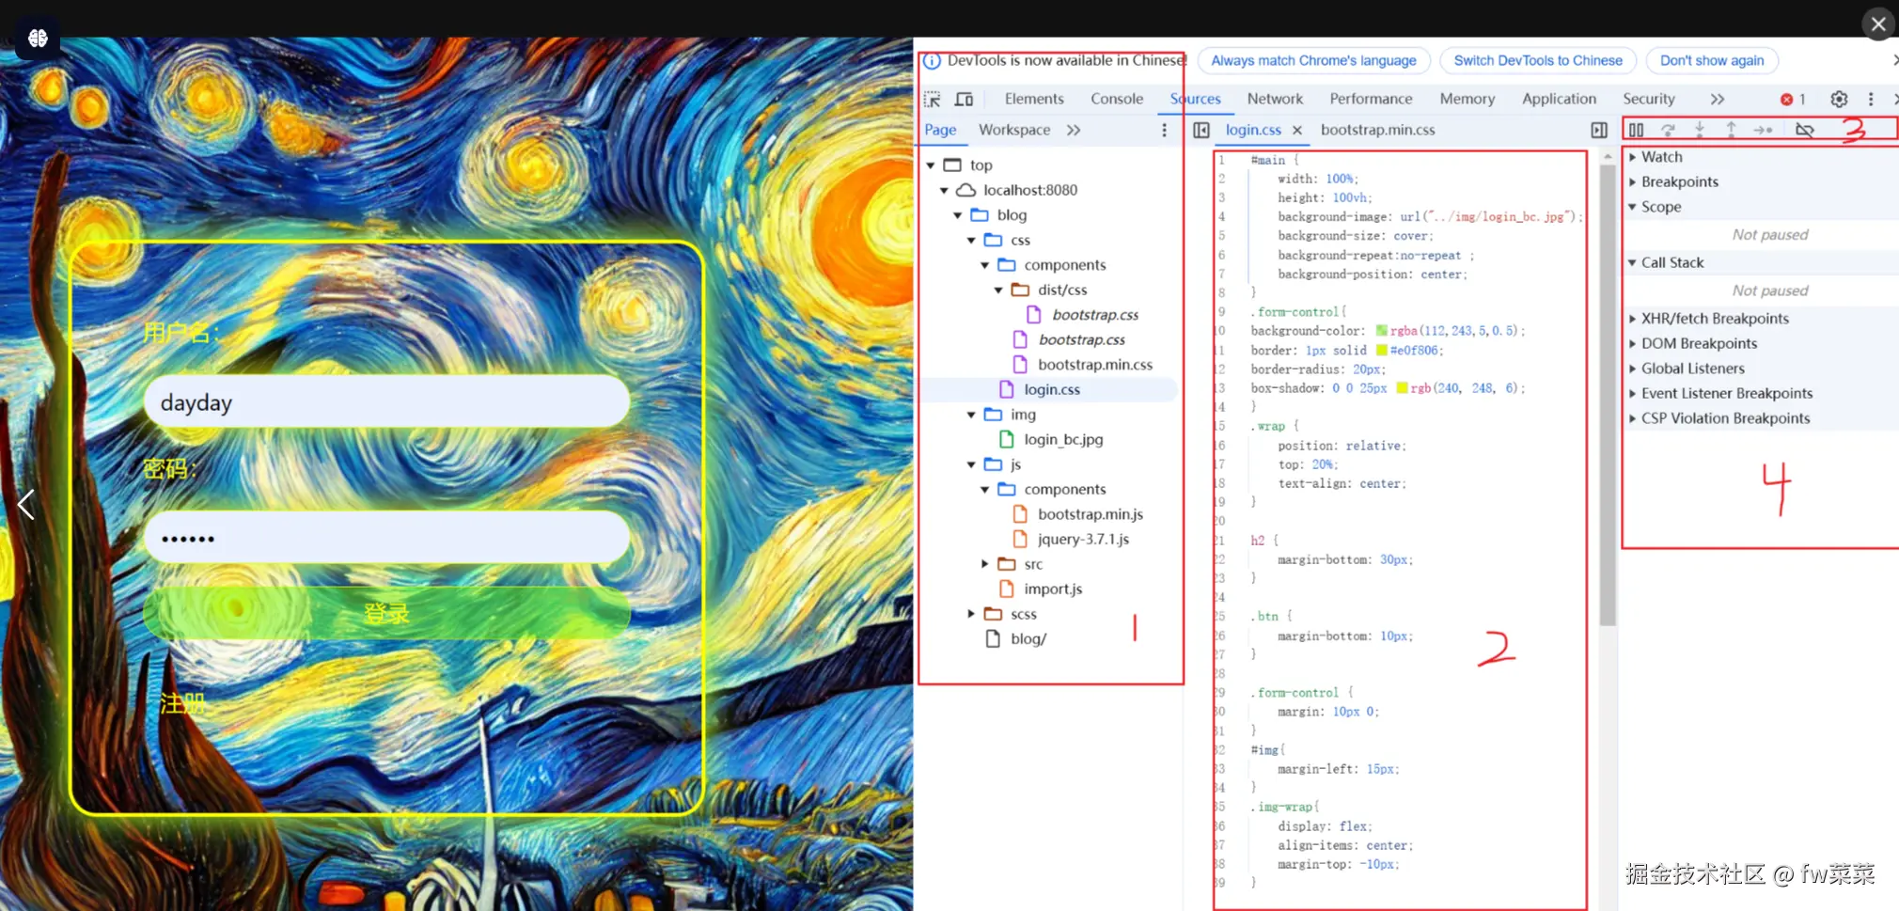Close the login.css editor tab
The width and height of the screenshot is (1899, 911).
[1297, 130]
